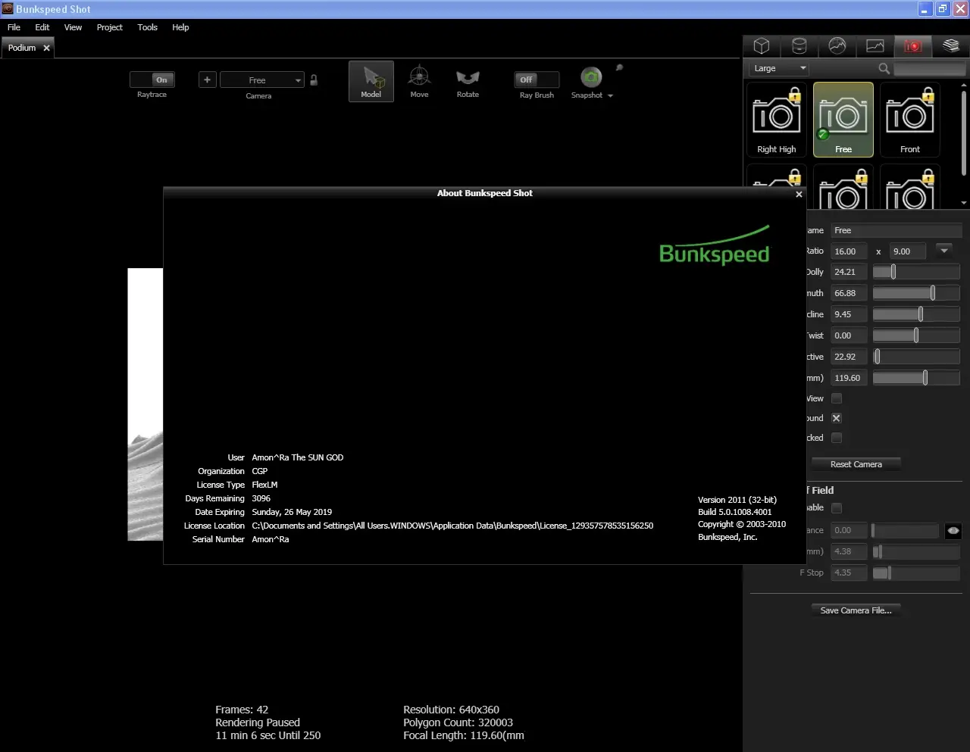This screenshot has height=752, width=970.
Task: Open the Help menu
Action: 180,27
